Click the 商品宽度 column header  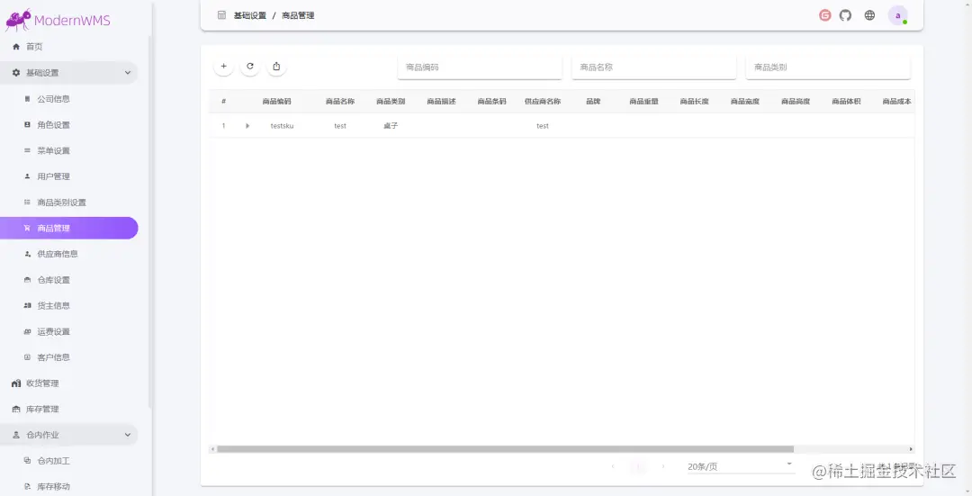click(x=745, y=101)
